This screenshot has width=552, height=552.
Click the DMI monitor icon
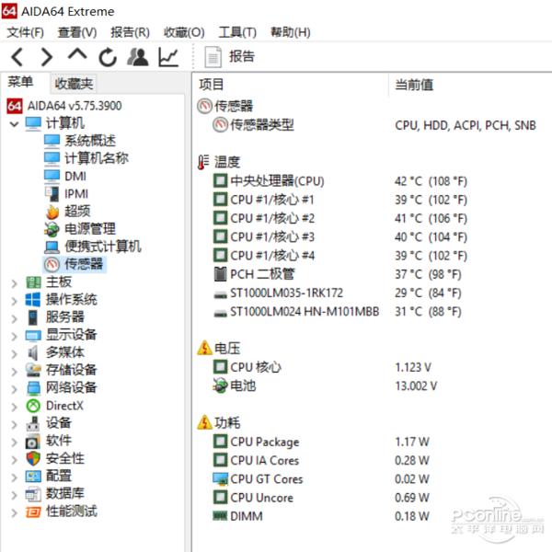(52, 176)
